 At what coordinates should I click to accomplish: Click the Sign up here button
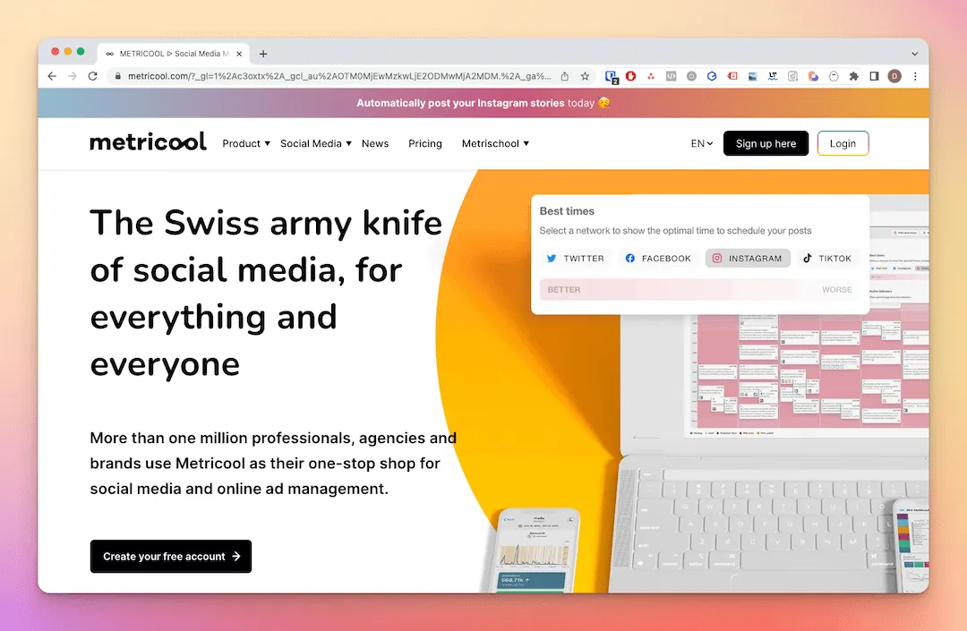[x=766, y=143]
